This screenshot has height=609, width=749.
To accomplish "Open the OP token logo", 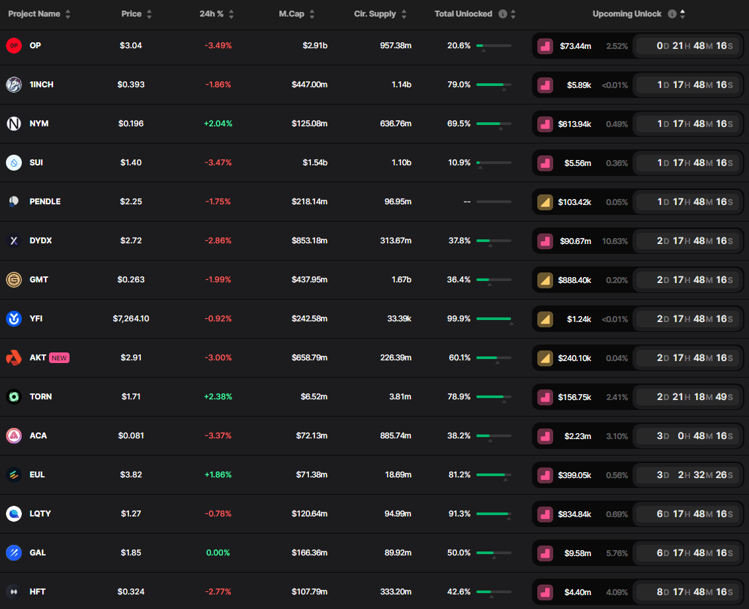I will tap(14, 46).
